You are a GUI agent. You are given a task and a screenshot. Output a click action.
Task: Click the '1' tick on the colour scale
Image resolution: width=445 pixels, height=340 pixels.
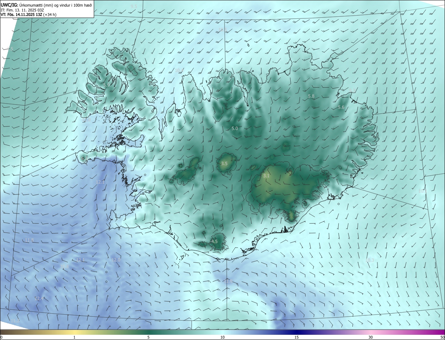coord(74,337)
